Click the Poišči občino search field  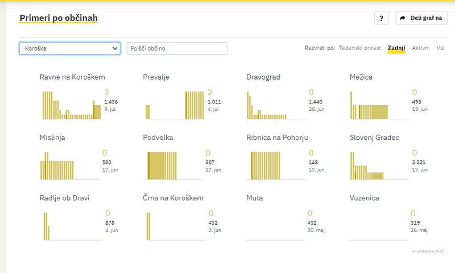pyautogui.click(x=177, y=48)
